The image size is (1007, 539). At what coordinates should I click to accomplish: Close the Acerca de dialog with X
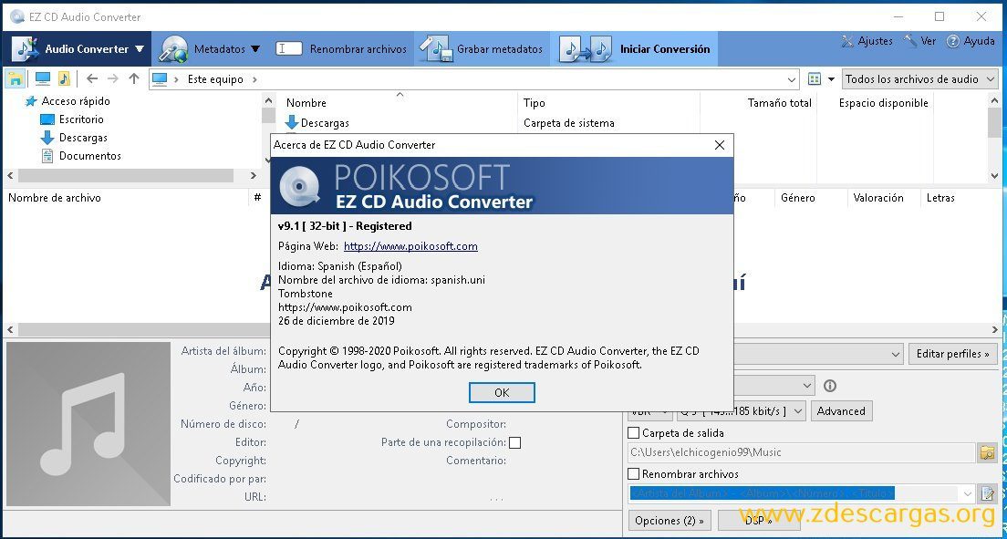(x=720, y=145)
